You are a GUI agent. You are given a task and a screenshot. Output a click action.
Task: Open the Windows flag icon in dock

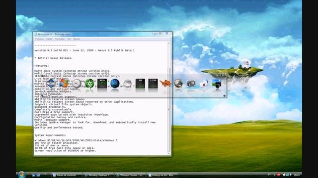(x=64, y=84)
